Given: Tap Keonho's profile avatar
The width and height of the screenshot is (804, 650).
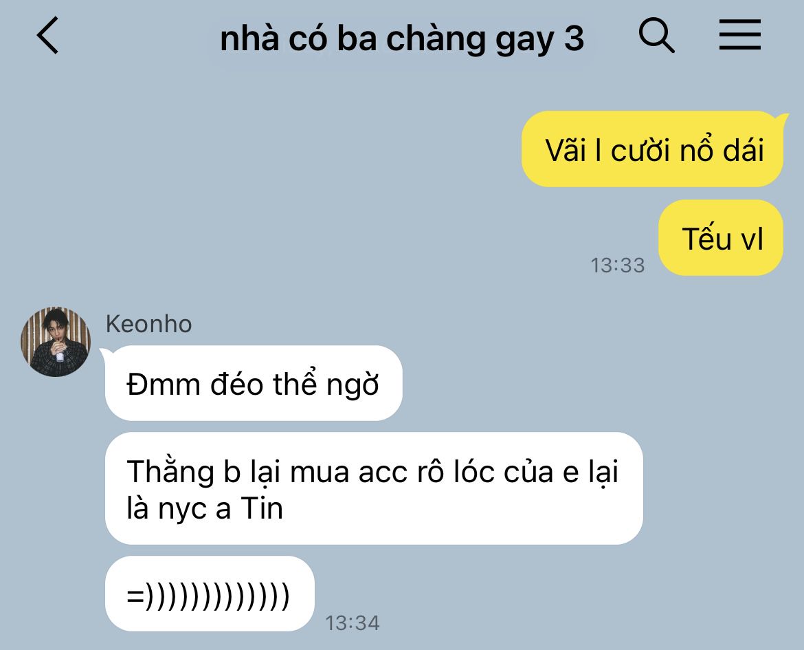Looking at the screenshot, I should pos(56,341).
